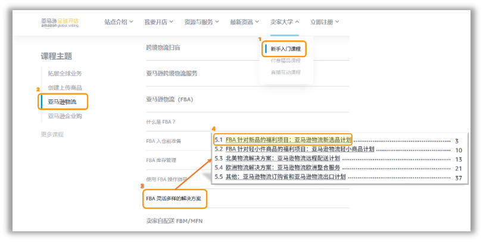Screen dimensions: 483x242
Task: Open the 什么是 FBA？ lesson
Action: 160,122
